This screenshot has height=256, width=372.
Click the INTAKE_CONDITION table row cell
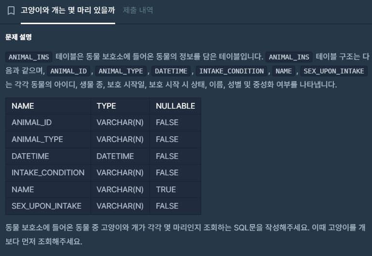tap(48, 172)
